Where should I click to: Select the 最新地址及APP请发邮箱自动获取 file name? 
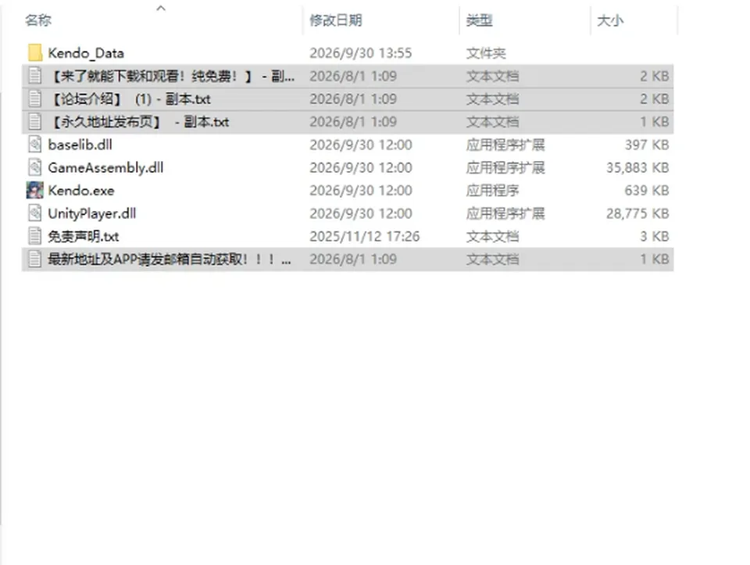170,259
